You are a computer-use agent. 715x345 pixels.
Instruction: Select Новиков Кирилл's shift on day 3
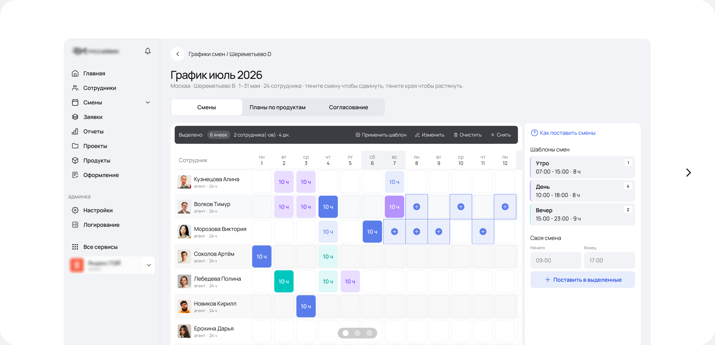(x=306, y=306)
